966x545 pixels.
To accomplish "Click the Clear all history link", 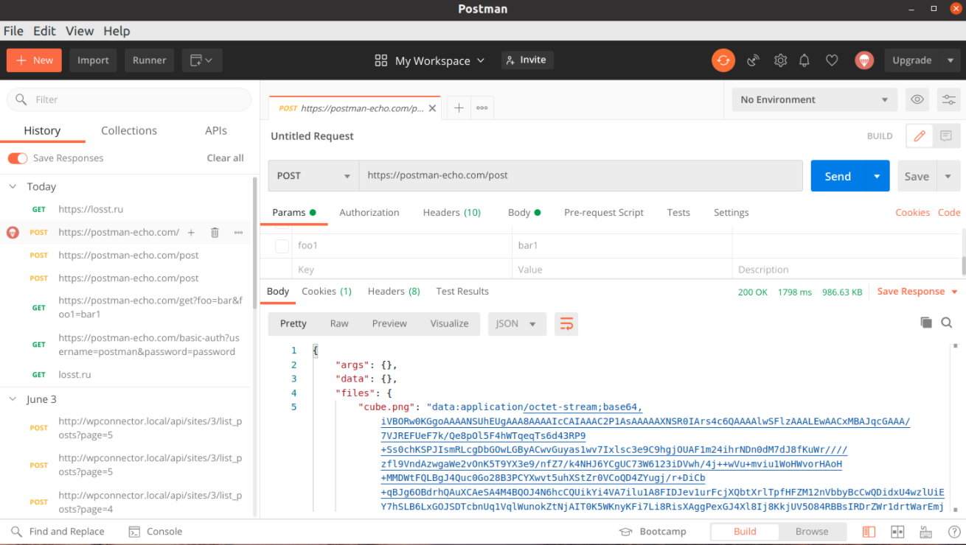I will (225, 158).
